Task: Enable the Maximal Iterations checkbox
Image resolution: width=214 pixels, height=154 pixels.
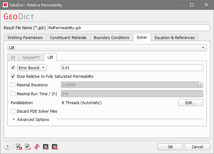Action: [x=13, y=85]
